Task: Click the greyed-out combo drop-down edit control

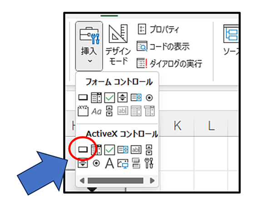Action: tap(149, 111)
